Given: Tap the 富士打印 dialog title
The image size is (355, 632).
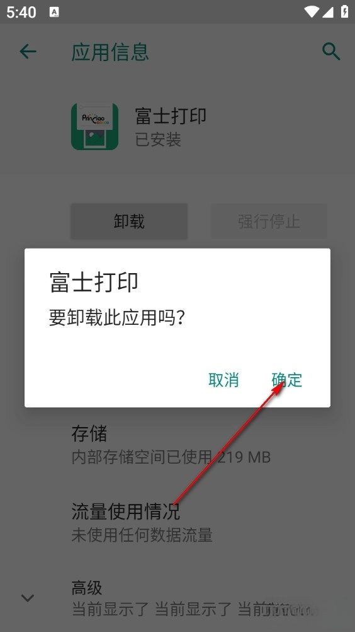Looking at the screenshot, I should click(94, 282).
